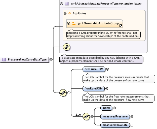Select the index element box
This screenshot has width=157, height=129.
coord(106,108)
